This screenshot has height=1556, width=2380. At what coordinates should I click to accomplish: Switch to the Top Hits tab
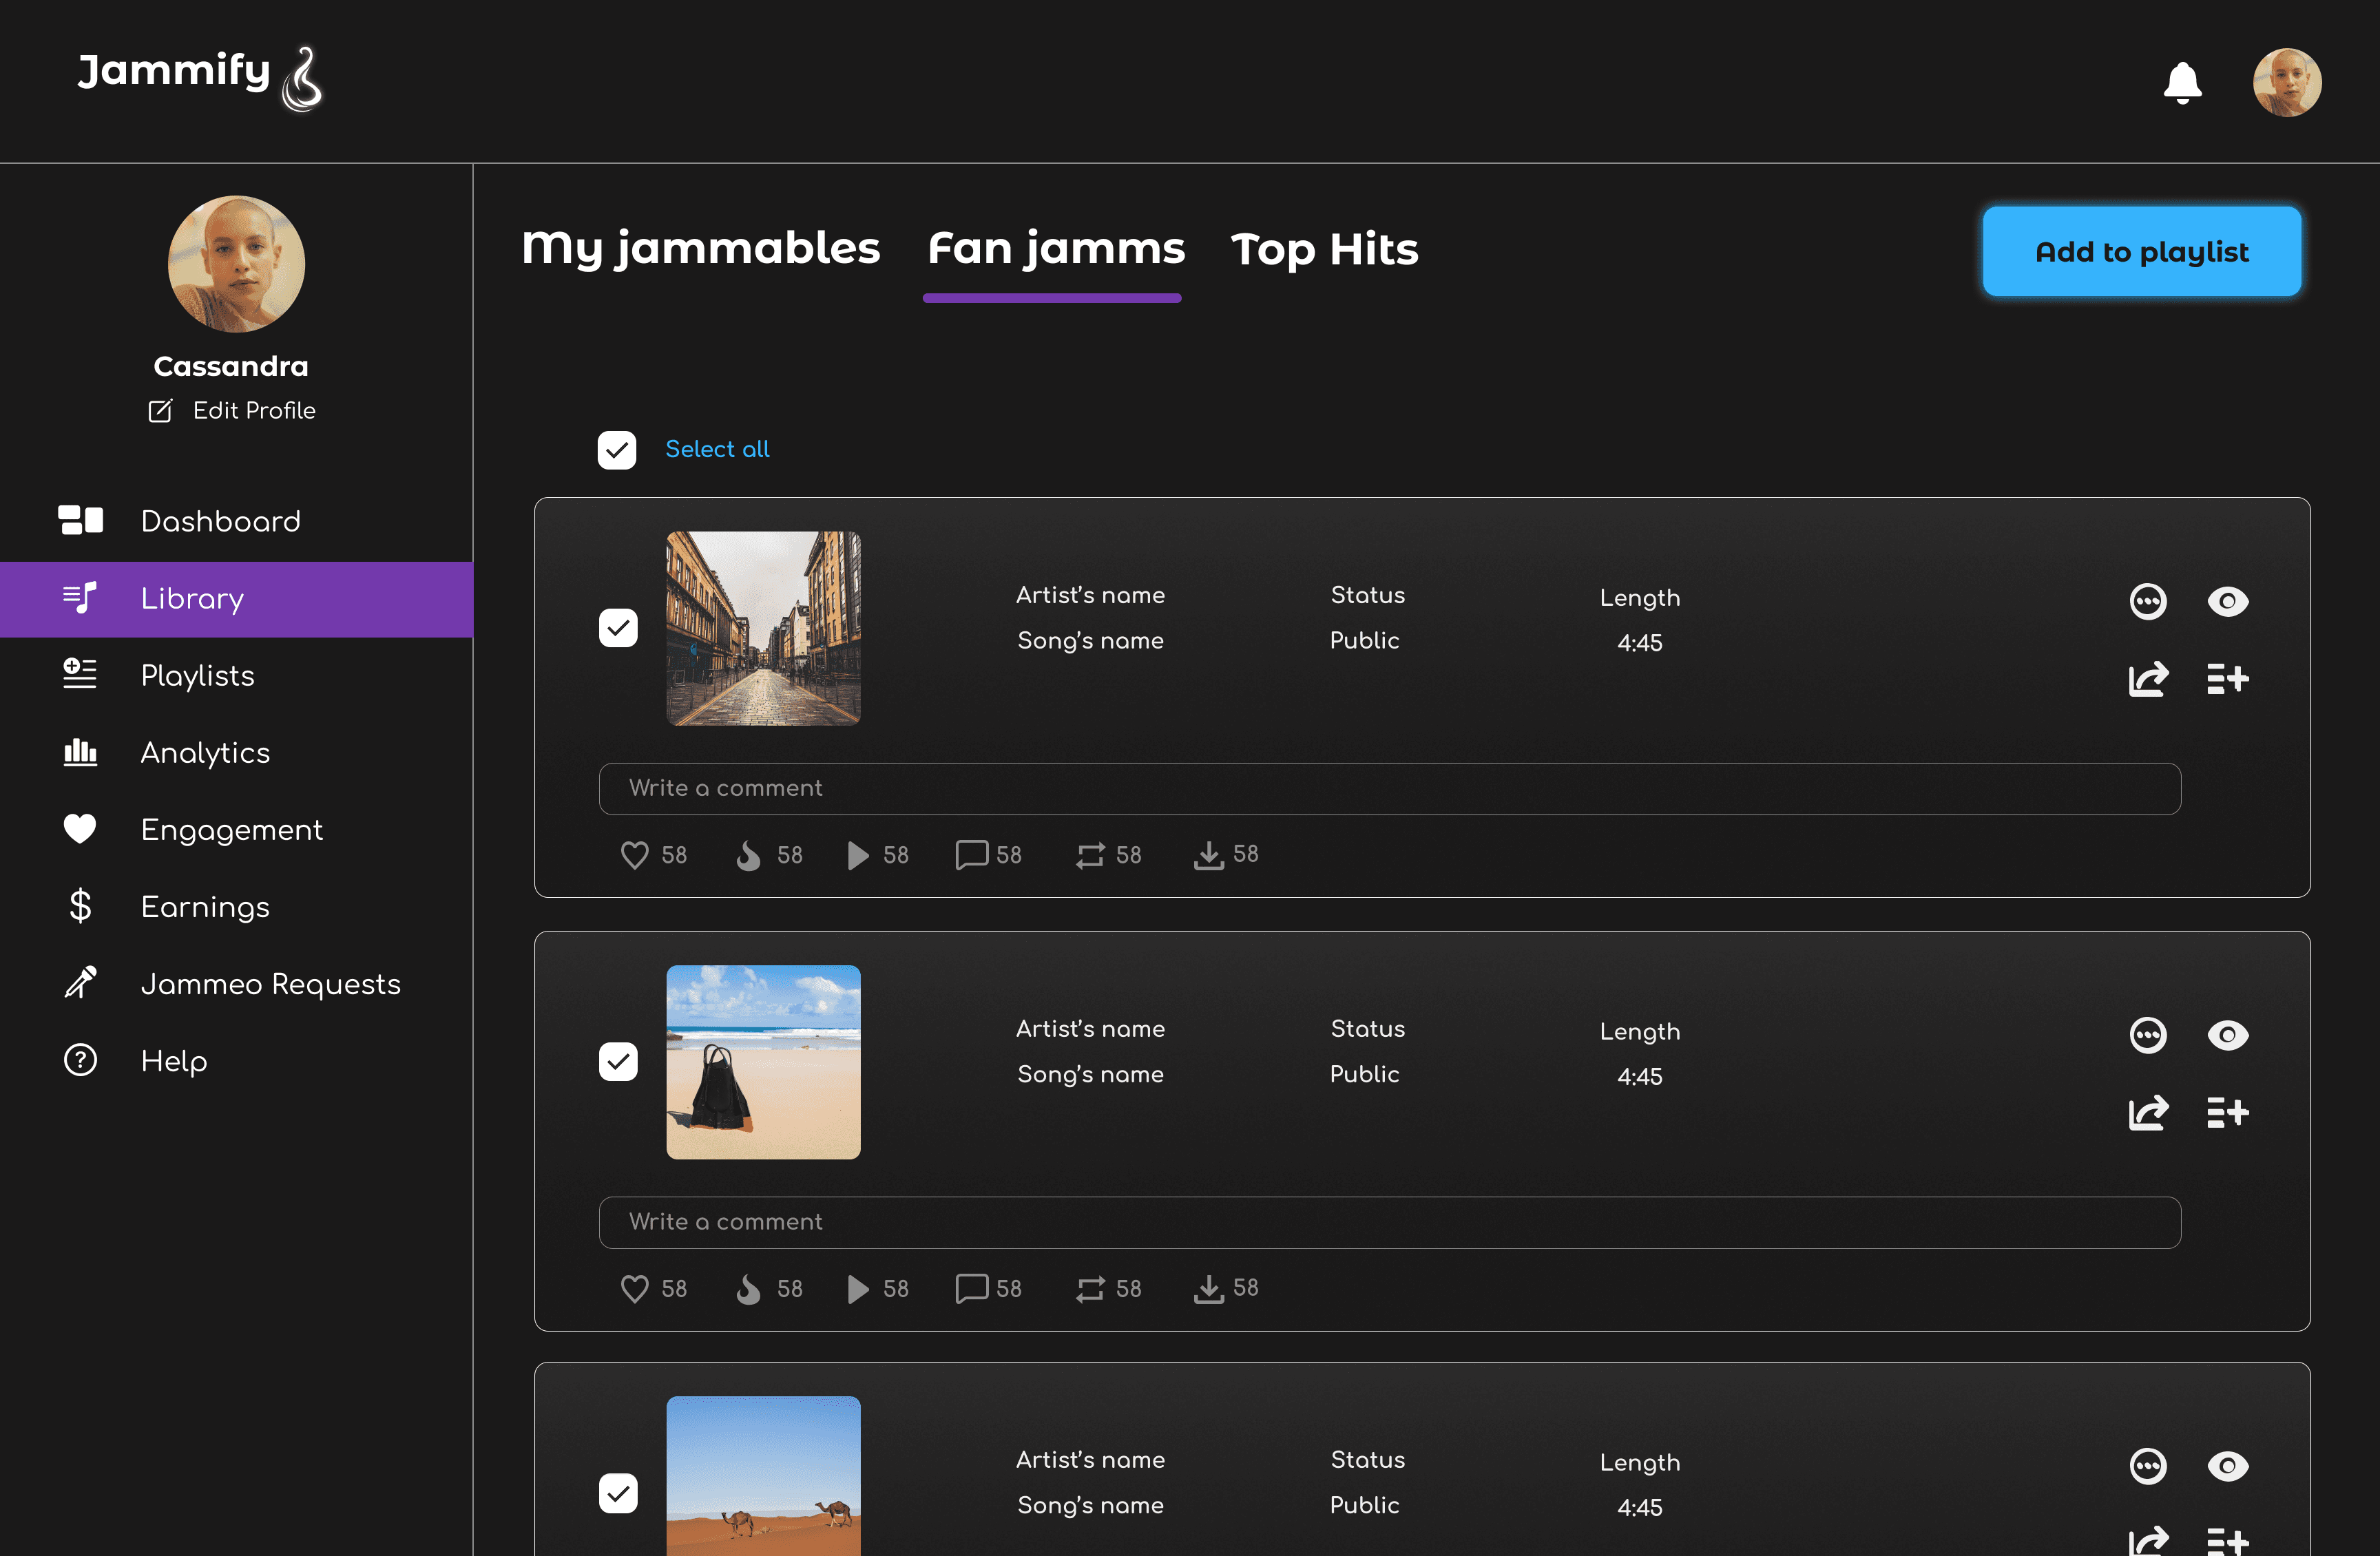(1324, 249)
